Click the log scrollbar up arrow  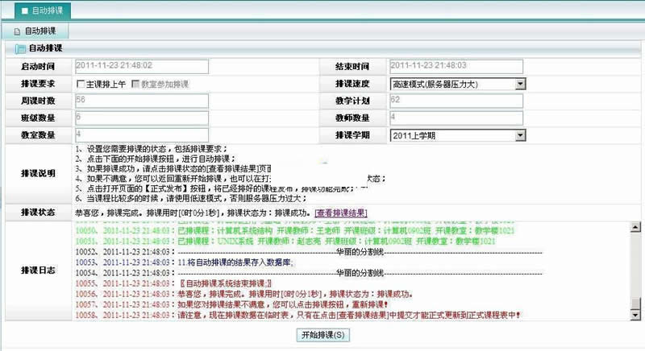coord(636,229)
